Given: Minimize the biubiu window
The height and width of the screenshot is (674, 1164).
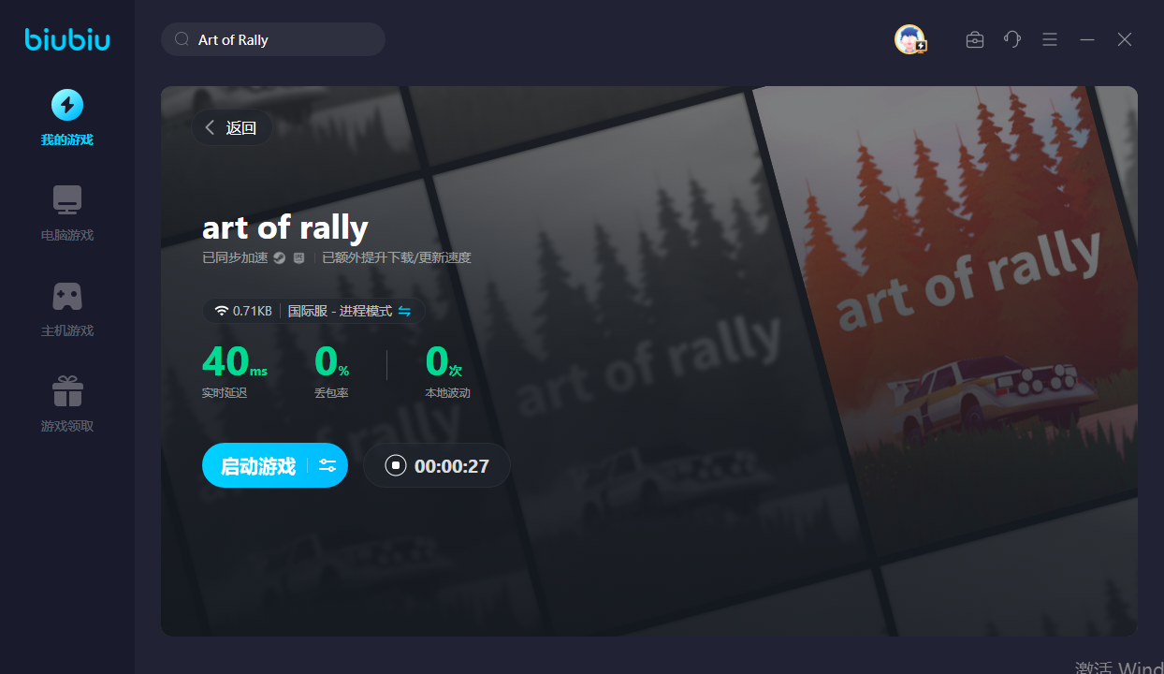Looking at the screenshot, I should [1087, 39].
